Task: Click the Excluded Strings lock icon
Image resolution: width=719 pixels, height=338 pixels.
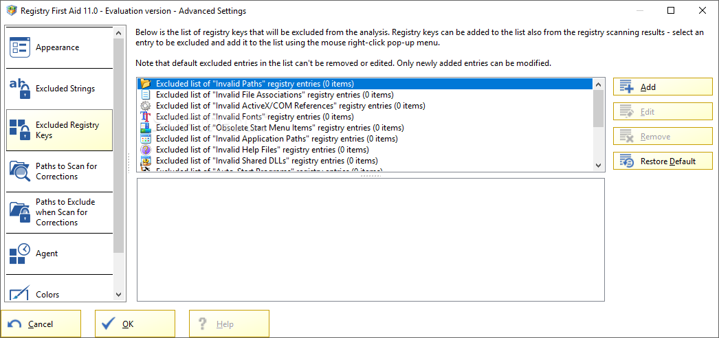Action: pyautogui.click(x=20, y=89)
